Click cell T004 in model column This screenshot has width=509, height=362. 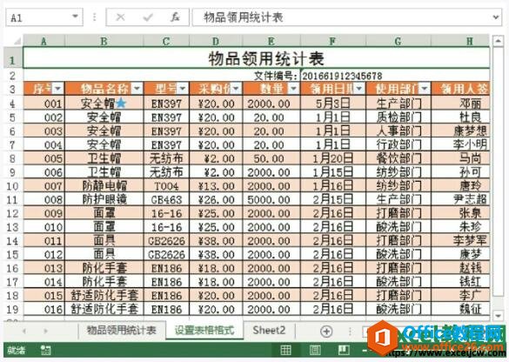[x=166, y=186]
